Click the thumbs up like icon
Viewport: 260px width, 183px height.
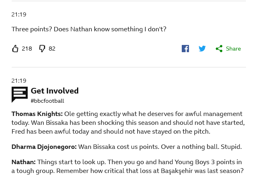pyautogui.click(x=15, y=49)
